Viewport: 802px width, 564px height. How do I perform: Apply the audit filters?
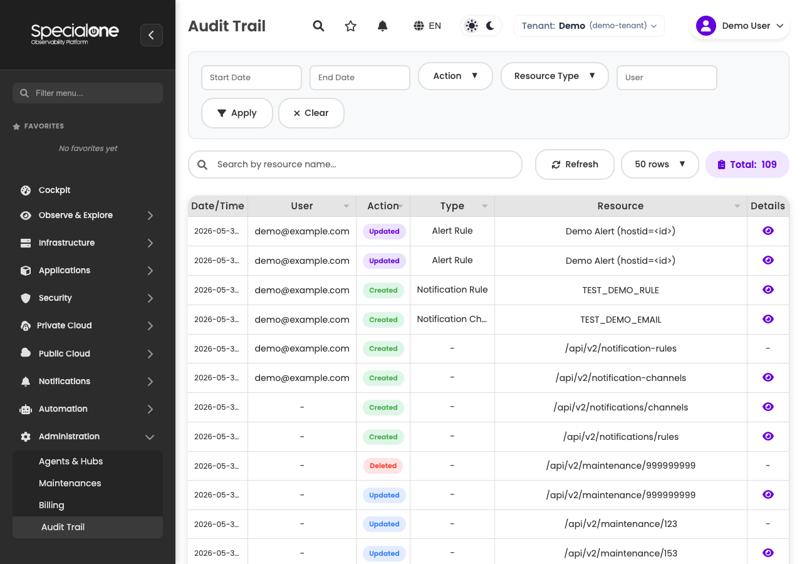237,113
